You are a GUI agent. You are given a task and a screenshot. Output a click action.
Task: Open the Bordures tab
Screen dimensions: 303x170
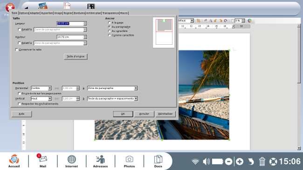79,13
